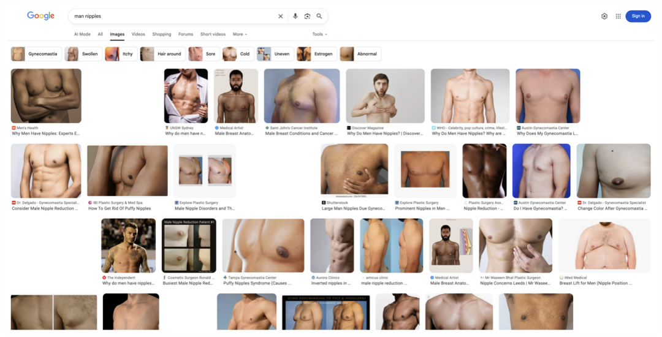The image size is (662, 337).
Task: Open the Saint John's Cancer Institute thumbnail
Action: pos(302,96)
